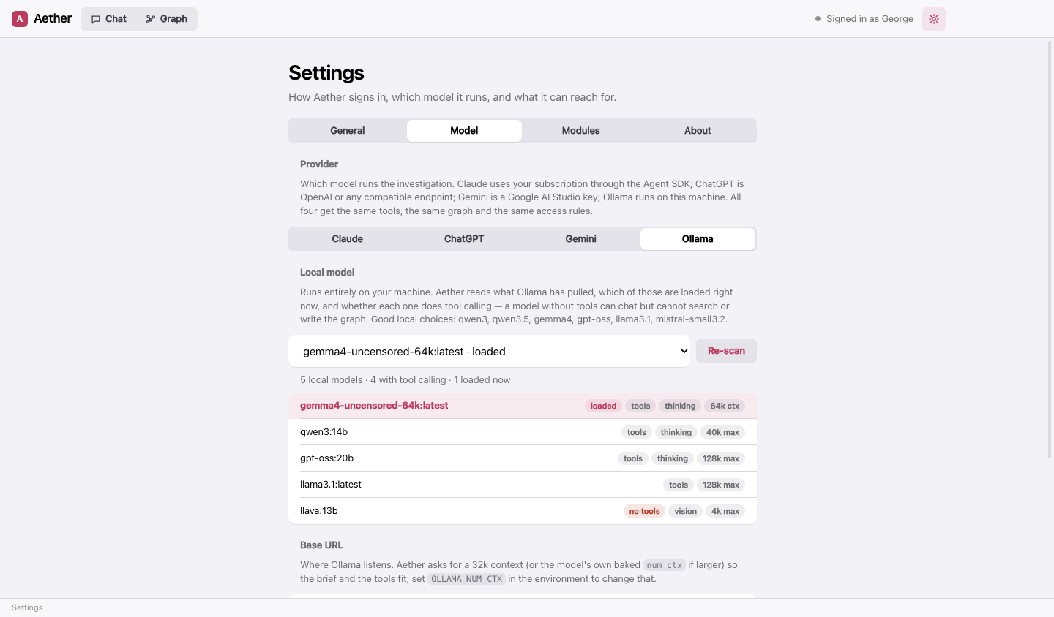The width and height of the screenshot is (1054, 617).
Task: Click the '40k max' badge on qwen3
Action: pyautogui.click(x=722, y=432)
